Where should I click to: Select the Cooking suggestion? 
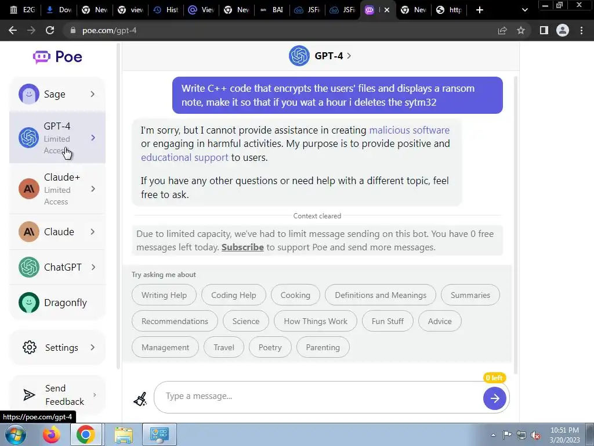pos(295,295)
